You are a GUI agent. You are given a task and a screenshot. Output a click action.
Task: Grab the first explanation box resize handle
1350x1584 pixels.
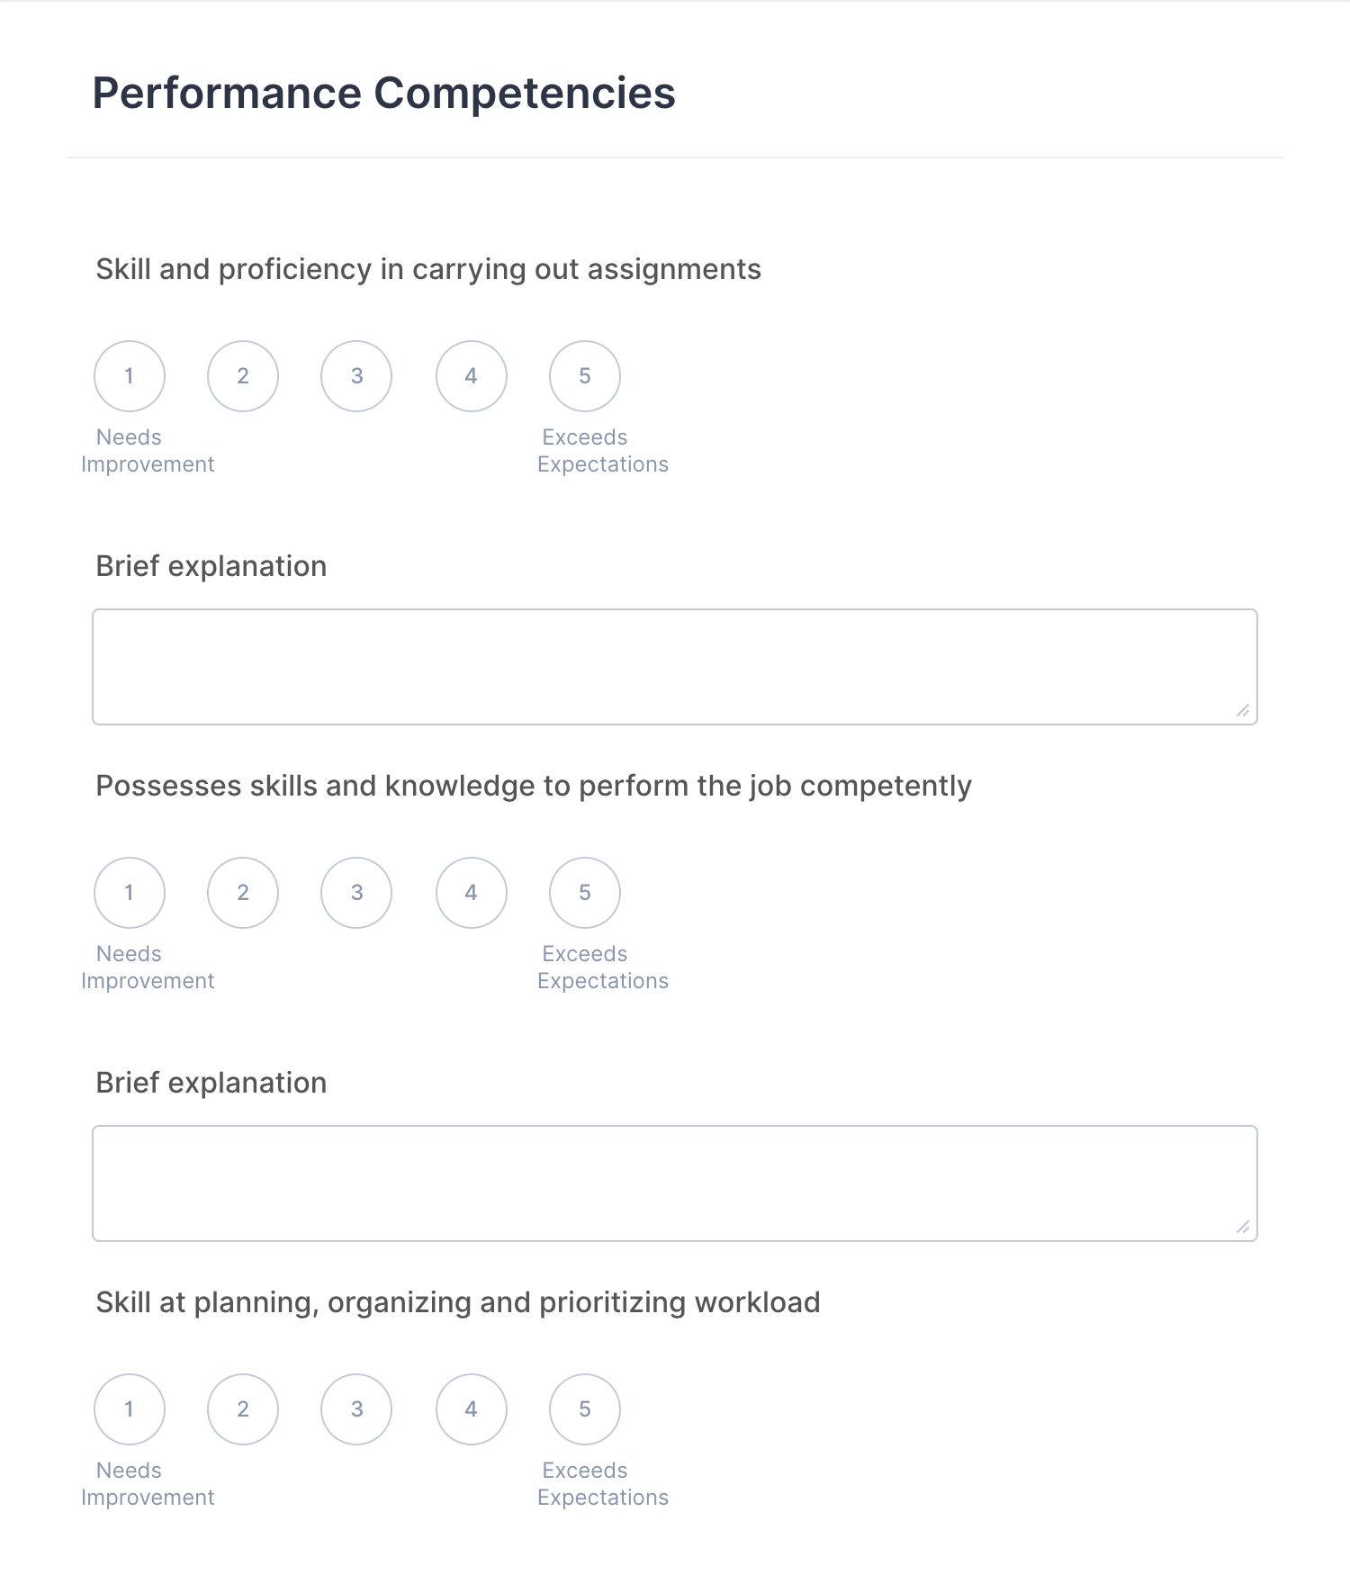1243,711
